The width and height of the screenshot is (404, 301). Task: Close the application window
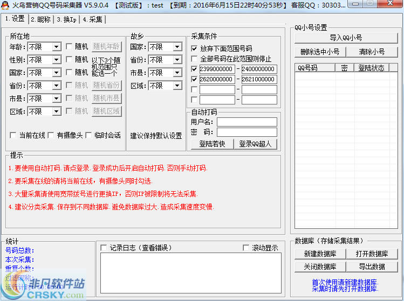point(391,4)
